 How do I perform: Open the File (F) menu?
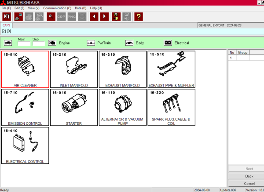(6, 8)
